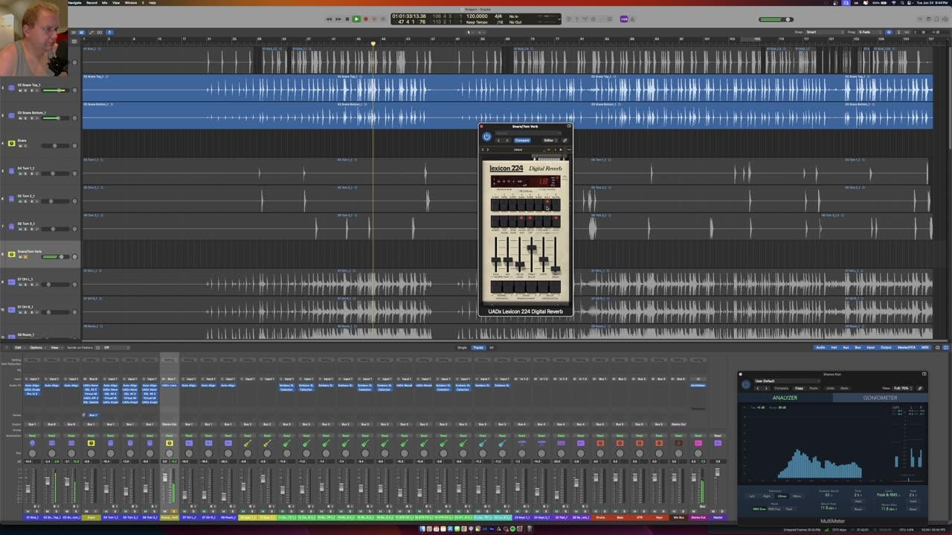Power off the MultiMeter plugin
The image size is (952, 535).
746,384
